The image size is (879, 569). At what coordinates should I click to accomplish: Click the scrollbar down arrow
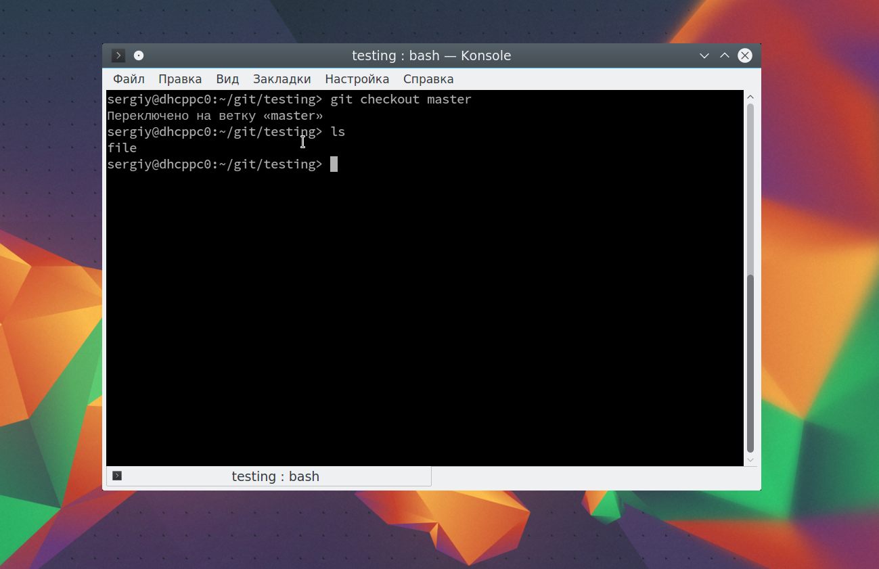[x=750, y=460]
